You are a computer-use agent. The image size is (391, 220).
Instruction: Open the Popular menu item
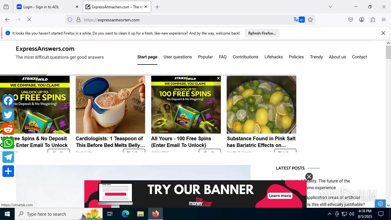tap(205, 57)
